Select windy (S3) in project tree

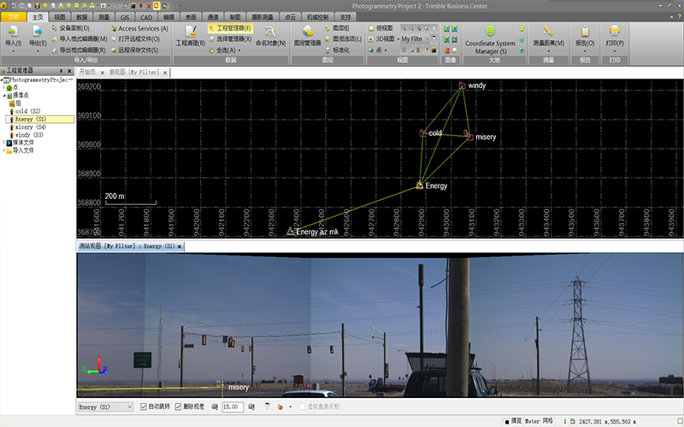coord(29,135)
